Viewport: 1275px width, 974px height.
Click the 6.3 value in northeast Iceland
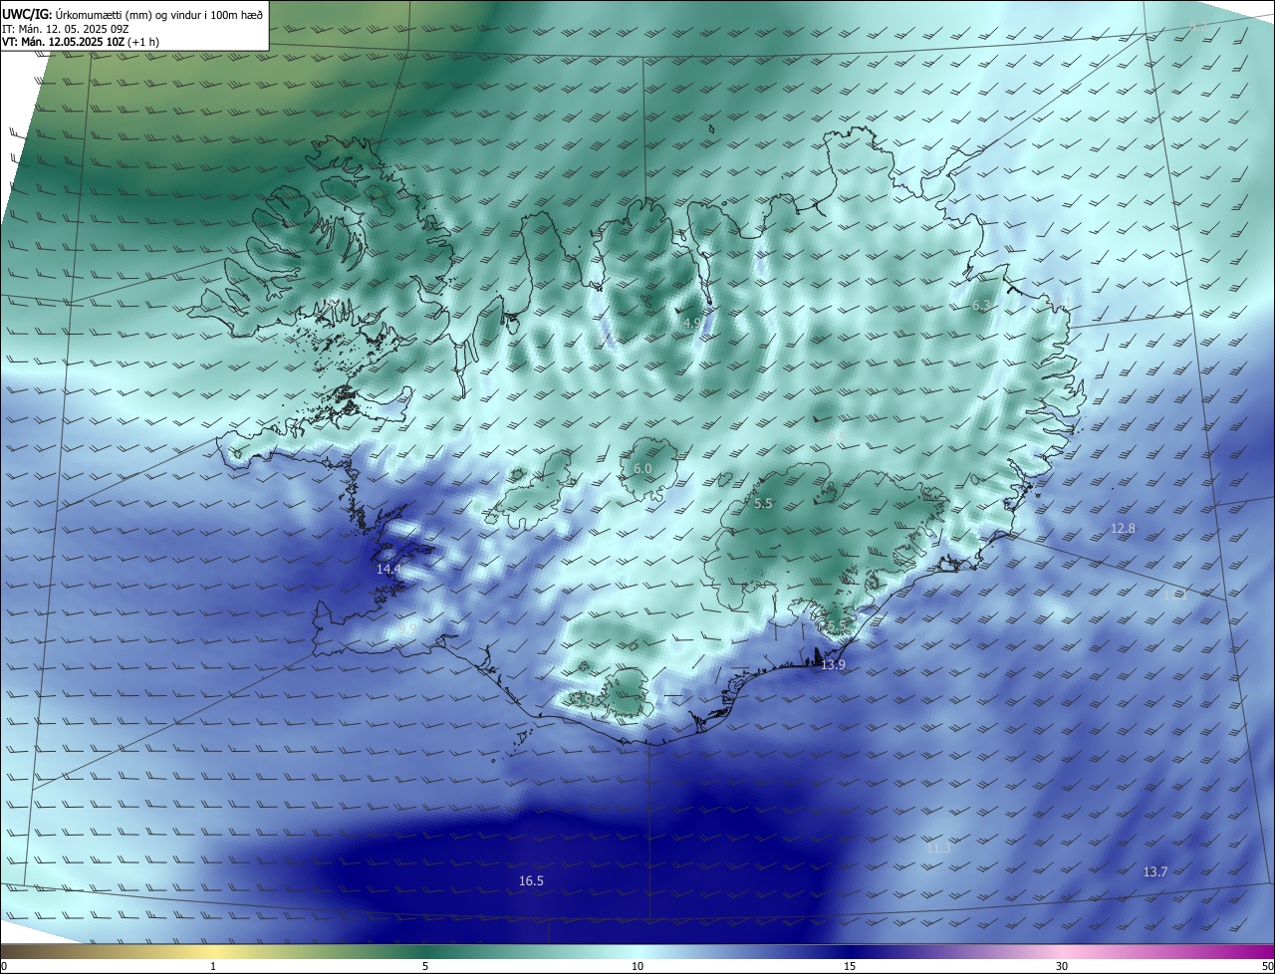(x=981, y=305)
